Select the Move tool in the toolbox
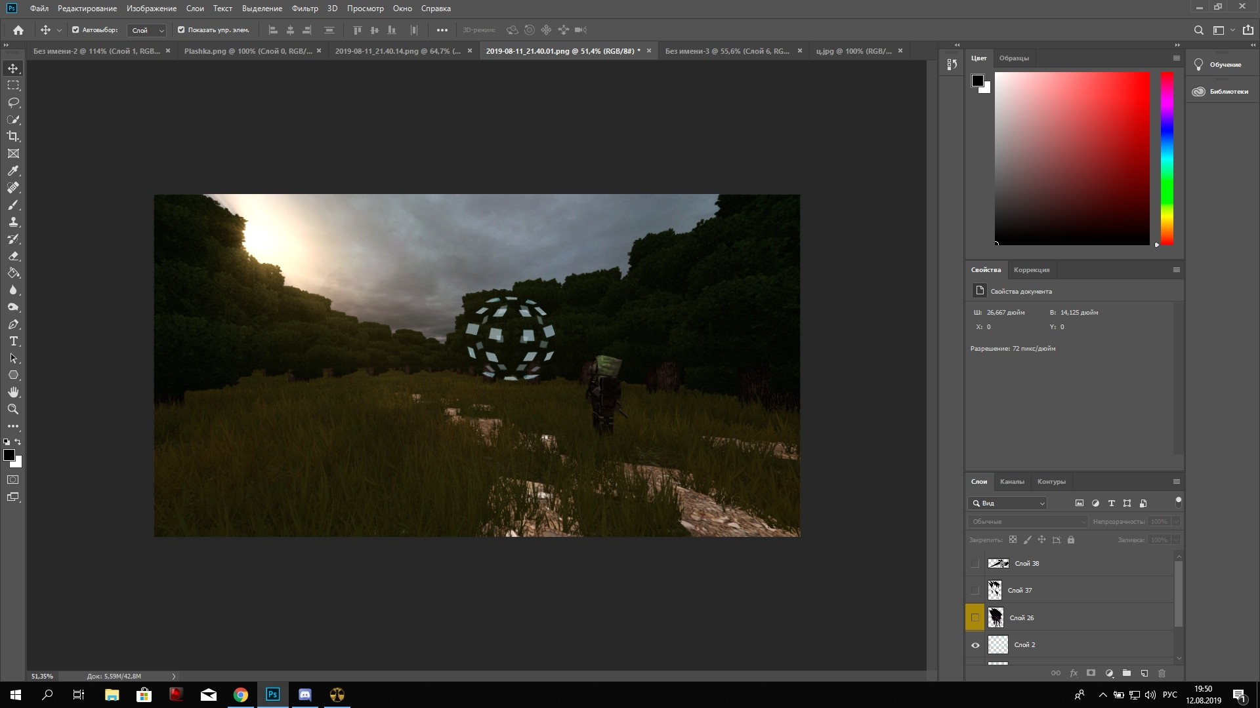Screen dimensions: 1260x708 tap(13, 68)
